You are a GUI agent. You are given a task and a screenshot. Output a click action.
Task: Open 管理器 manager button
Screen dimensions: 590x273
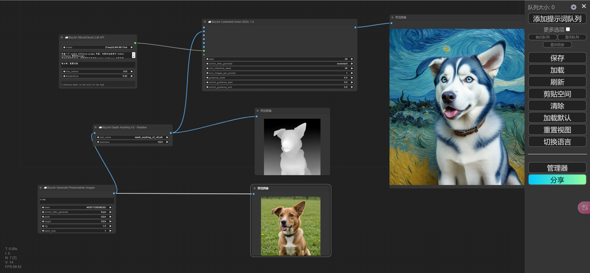pyautogui.click(x=557, y=168)
